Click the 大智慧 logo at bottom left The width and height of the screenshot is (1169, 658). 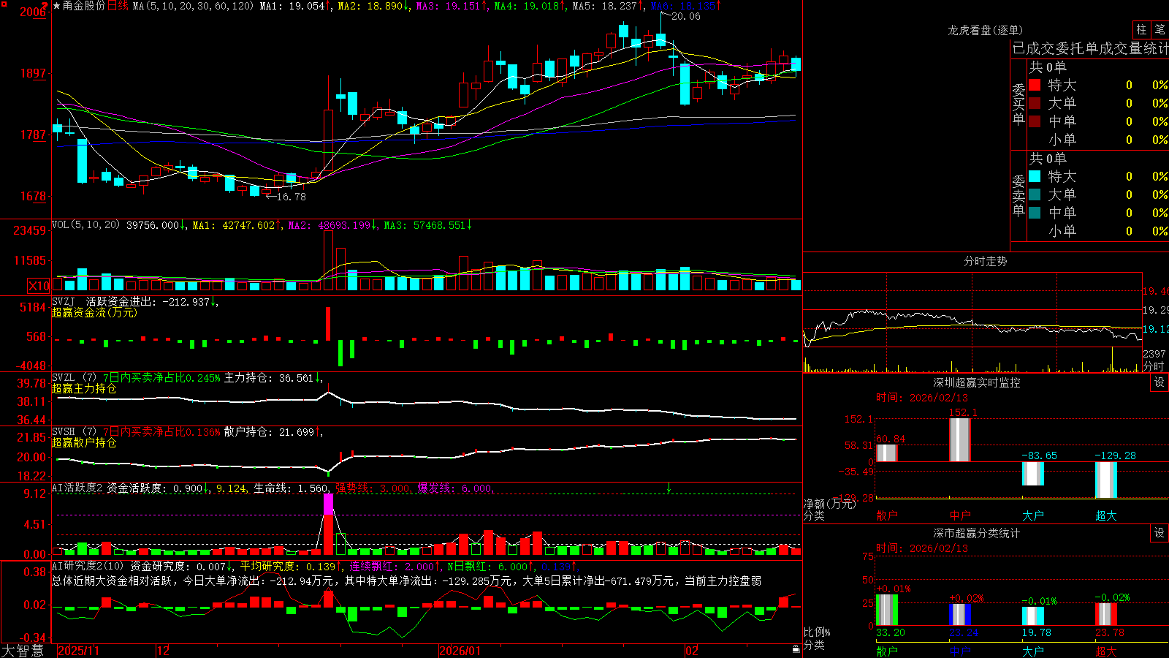23,650
